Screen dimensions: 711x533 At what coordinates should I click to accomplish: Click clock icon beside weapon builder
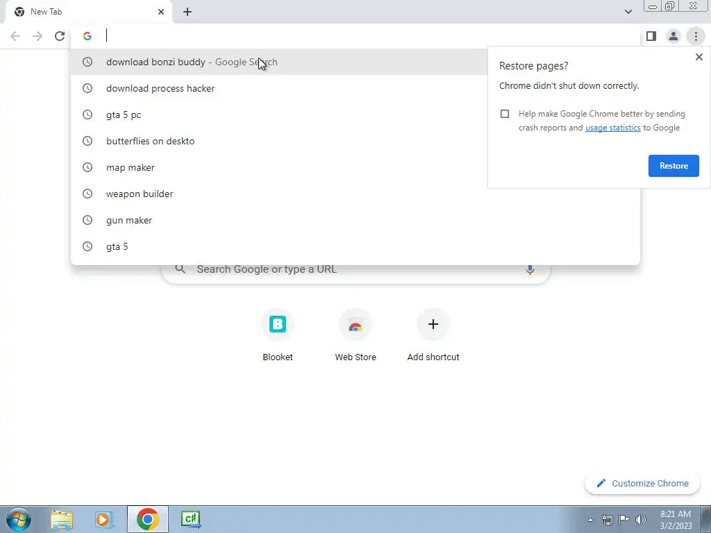(87, 194)
